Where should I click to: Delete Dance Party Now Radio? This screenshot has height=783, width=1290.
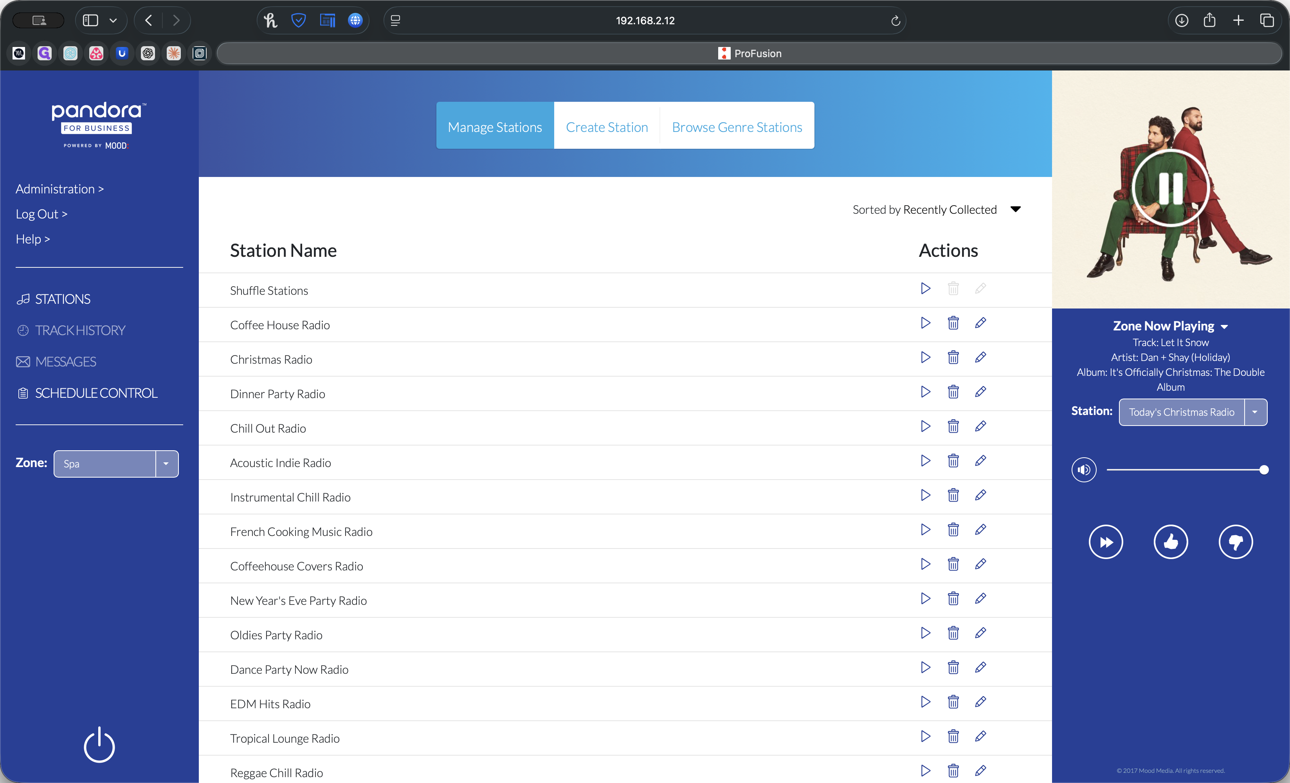[953, 668]
